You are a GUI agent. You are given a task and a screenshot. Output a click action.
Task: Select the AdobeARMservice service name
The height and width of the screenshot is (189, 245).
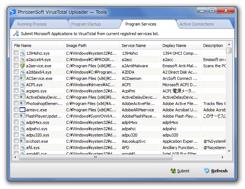pyautogui.click(x=138, y=110)
